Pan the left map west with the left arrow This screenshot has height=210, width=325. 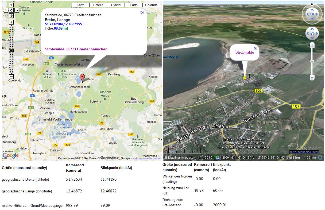(6, 10)
